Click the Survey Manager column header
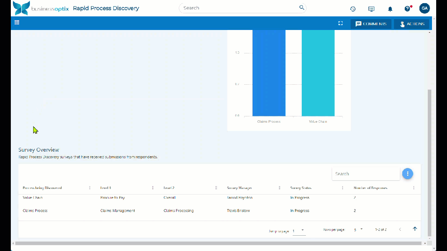Image resolution: width=447 pixels, height=251 pixels. click(239, 188)
